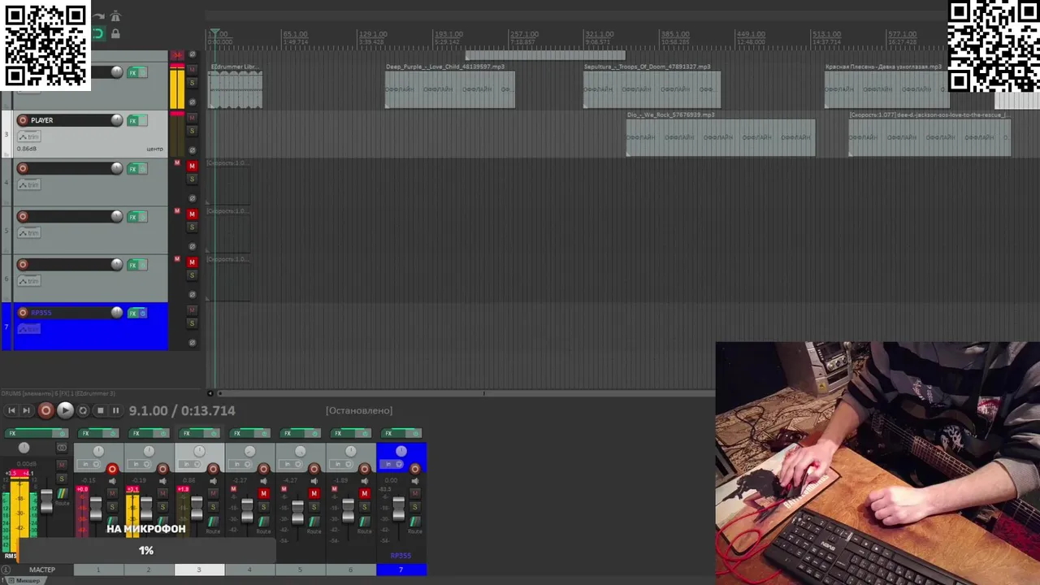Open the FX chain of the PLAYER track
This screenshot has height=585, width=1040.
point(132,121)
